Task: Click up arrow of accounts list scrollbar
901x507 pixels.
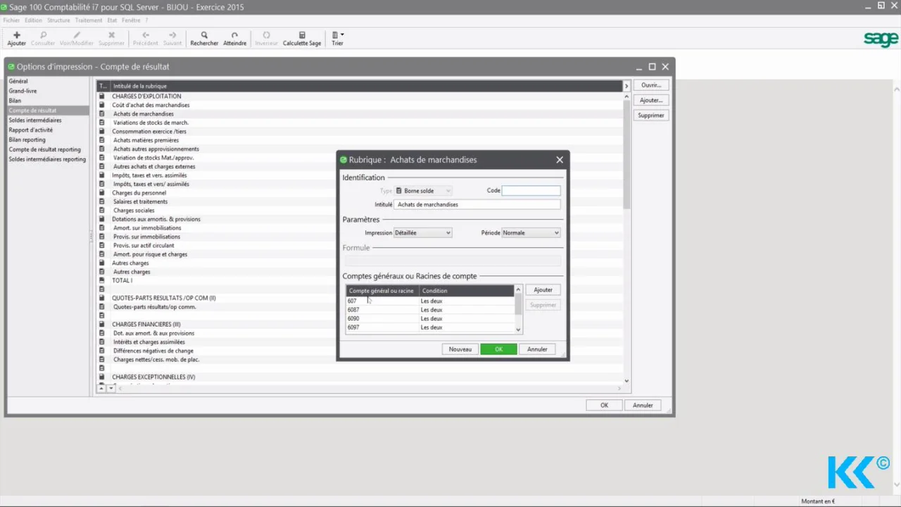Action: [519, 289]
